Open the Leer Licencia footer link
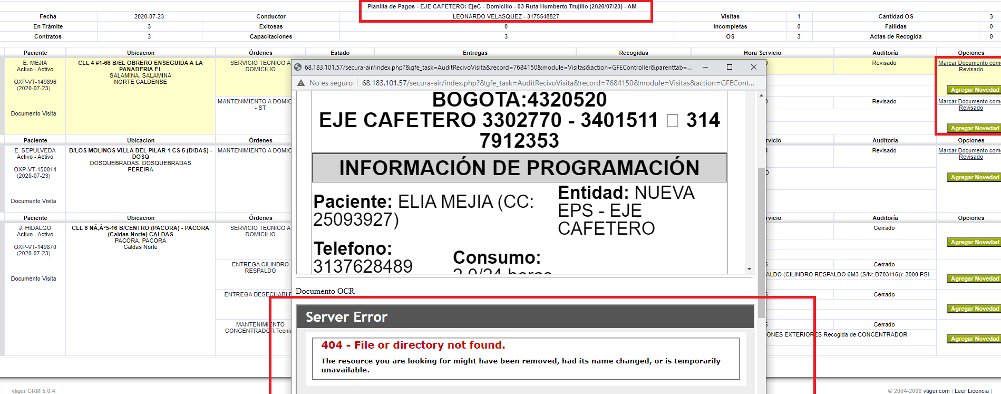 [971, 391]
